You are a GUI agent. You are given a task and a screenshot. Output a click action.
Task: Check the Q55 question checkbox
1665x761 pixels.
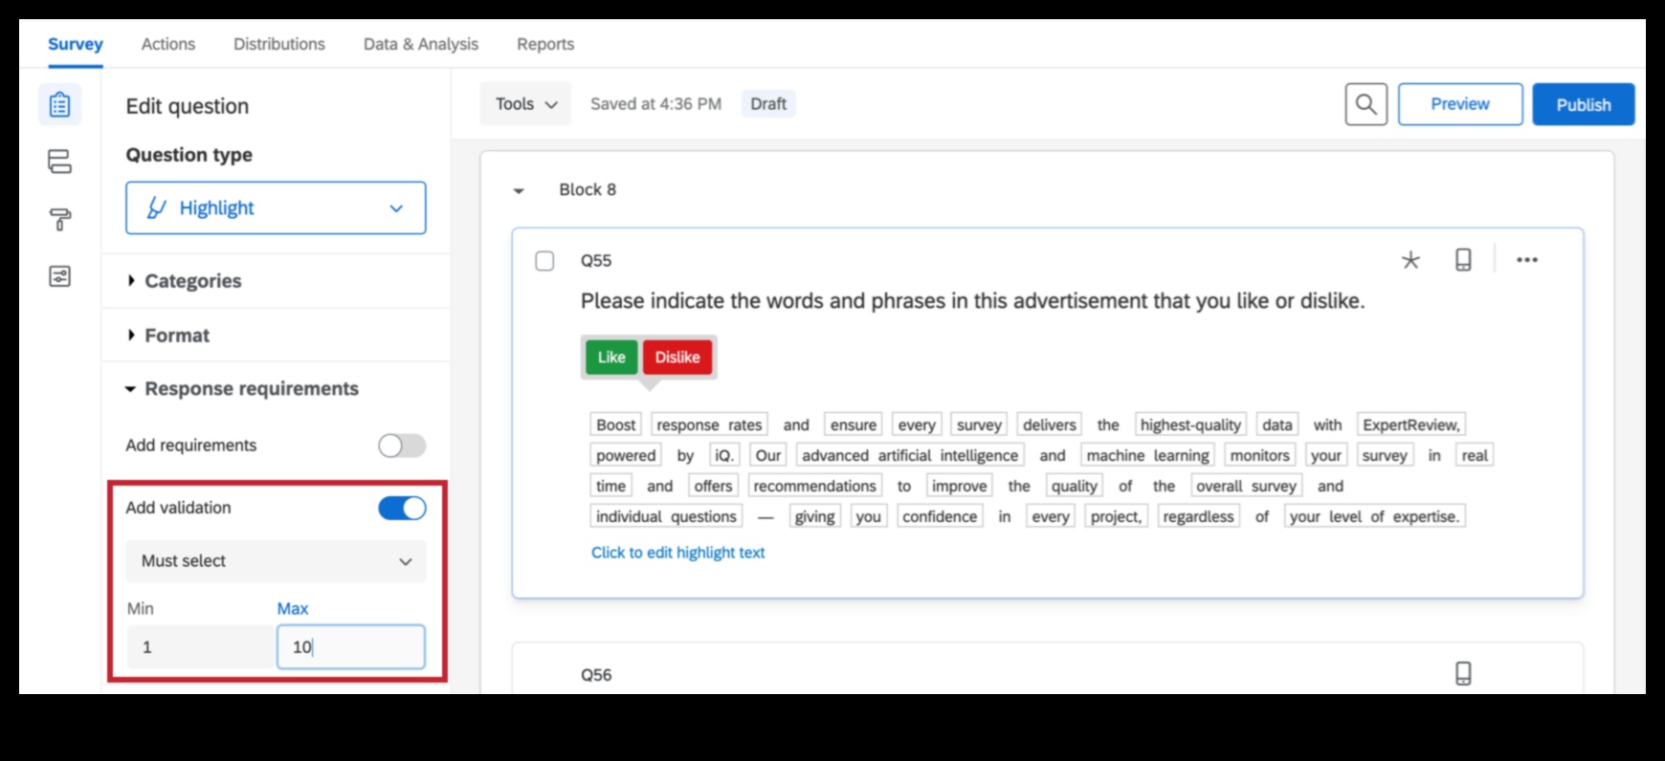[x=544, y=261]
